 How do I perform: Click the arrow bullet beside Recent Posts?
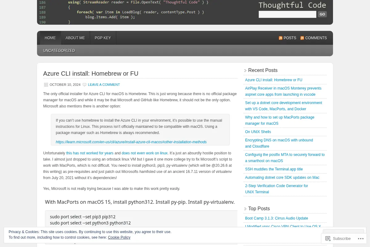(x=245, y=70)
